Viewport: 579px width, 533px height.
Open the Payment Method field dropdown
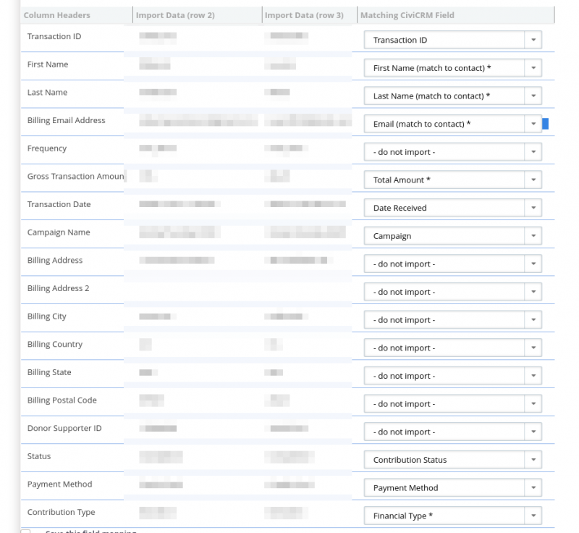pos(453,487)
